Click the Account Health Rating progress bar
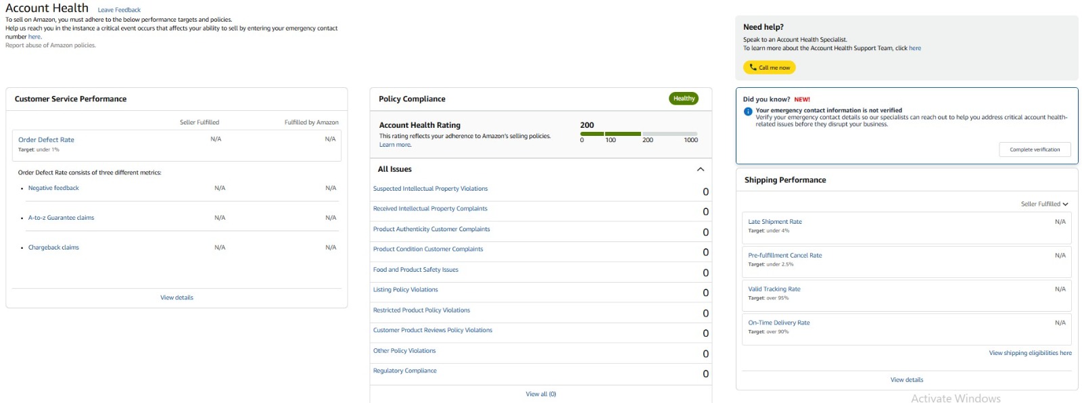 [x=639, y=134]
